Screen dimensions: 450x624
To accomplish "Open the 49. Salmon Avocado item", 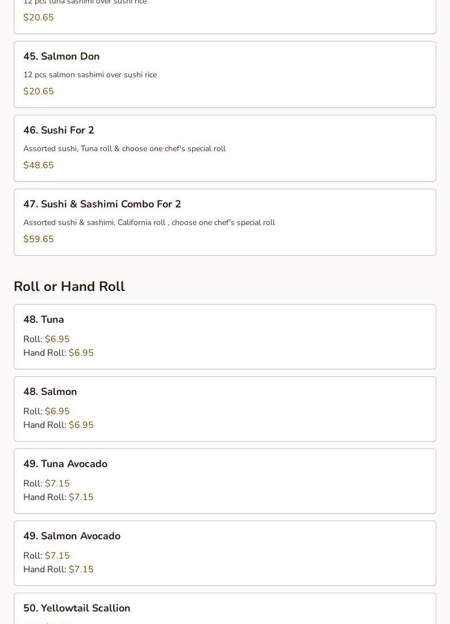I will pyautogui.click(x=72, y=536).
